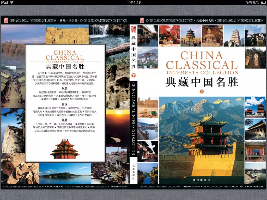The width and height of the screenshot is (267, 200).
Task: Open the lakeside village reflection thumbnail
Action: click(148, 129)
